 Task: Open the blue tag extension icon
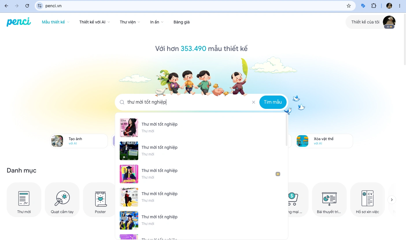[363, 6]
